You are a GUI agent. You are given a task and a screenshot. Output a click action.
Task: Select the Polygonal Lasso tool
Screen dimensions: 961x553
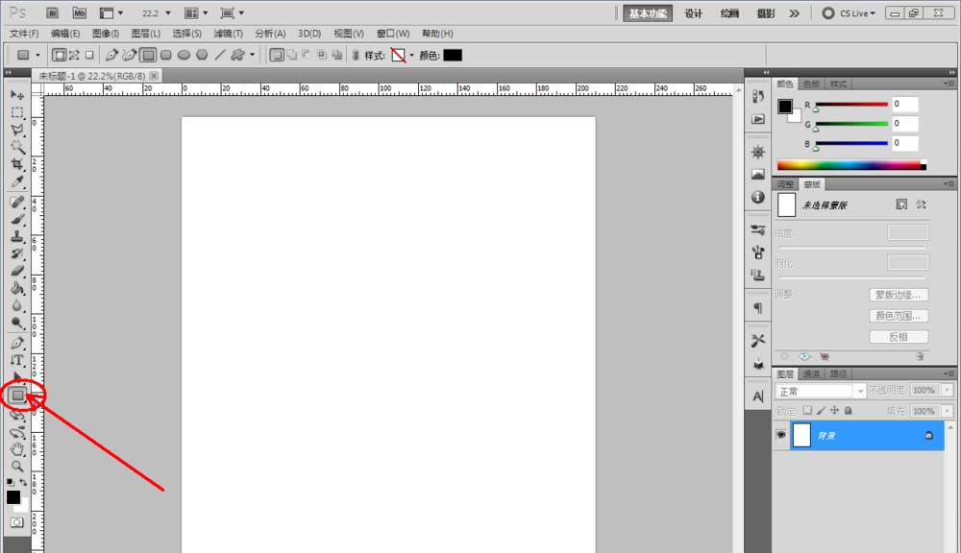coord(17,130)
